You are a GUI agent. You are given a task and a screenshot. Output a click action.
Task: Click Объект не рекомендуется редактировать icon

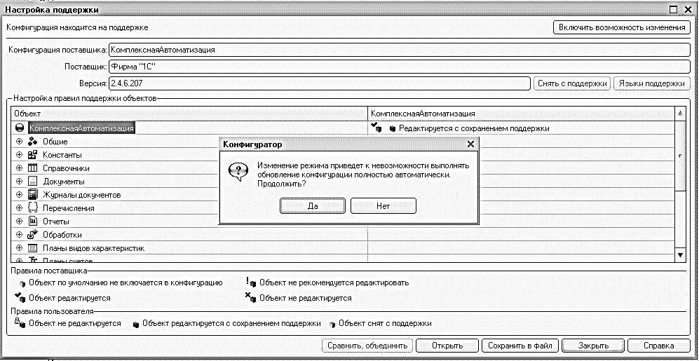tap(251, 282)
